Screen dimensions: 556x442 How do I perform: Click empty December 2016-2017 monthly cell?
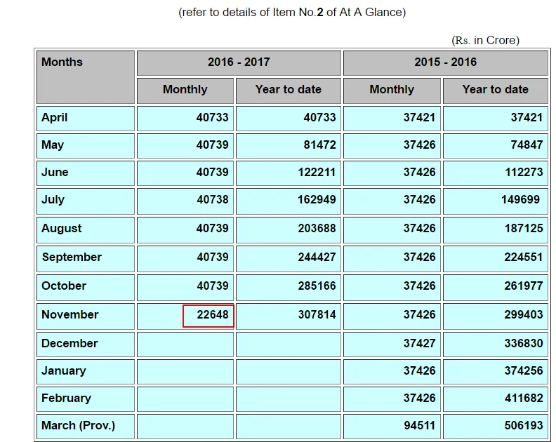point(185,344)
